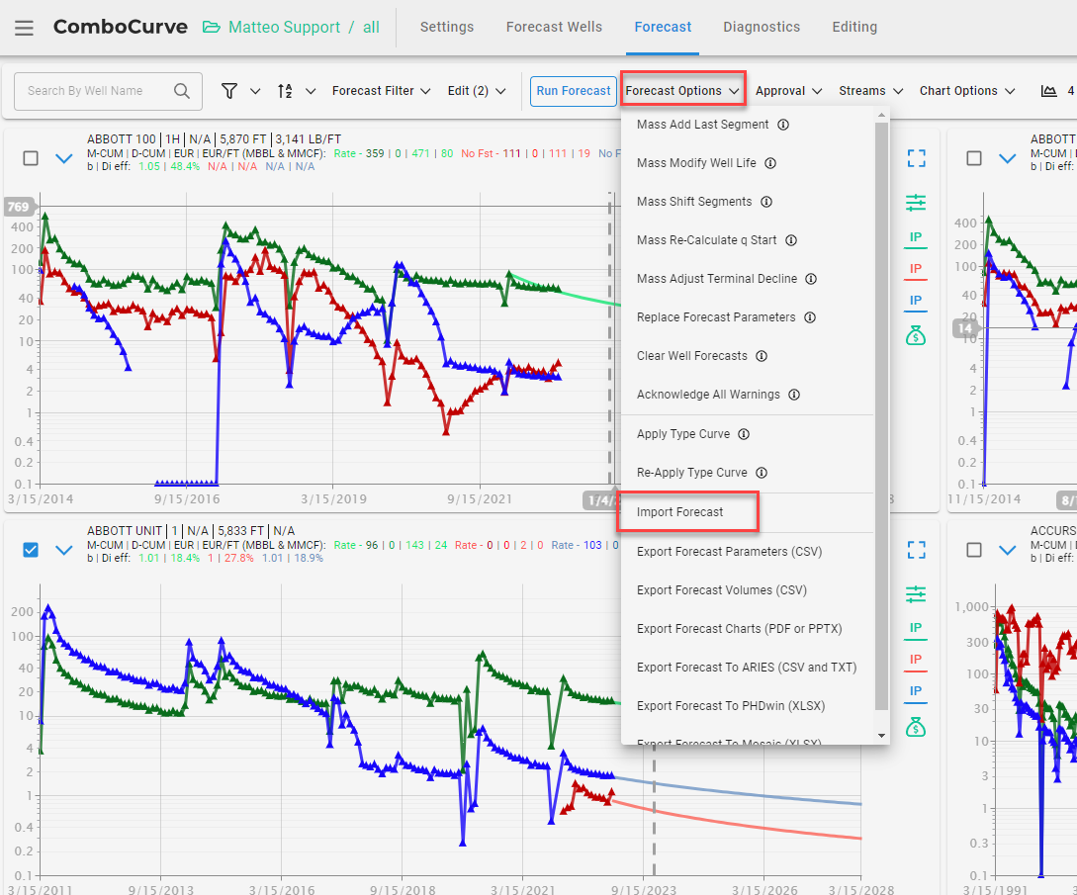Image resolution: width=1077 pixels, height=895 pixels.
Task: Click money bag economics icon for ABBOTT 100
Action: coord(916,335)
